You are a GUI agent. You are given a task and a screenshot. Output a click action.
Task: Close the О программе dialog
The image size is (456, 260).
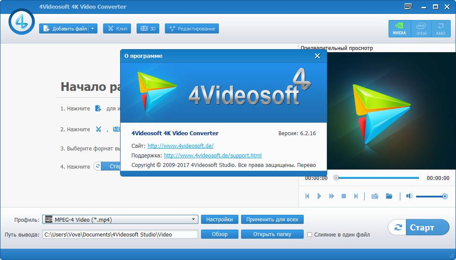coord(317,56)
